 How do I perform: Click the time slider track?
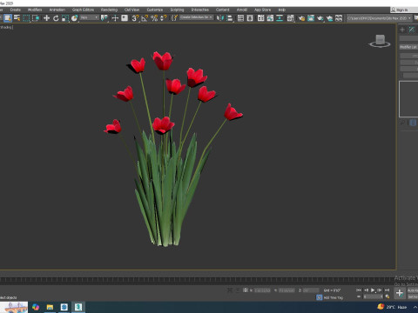pos(198,280)
